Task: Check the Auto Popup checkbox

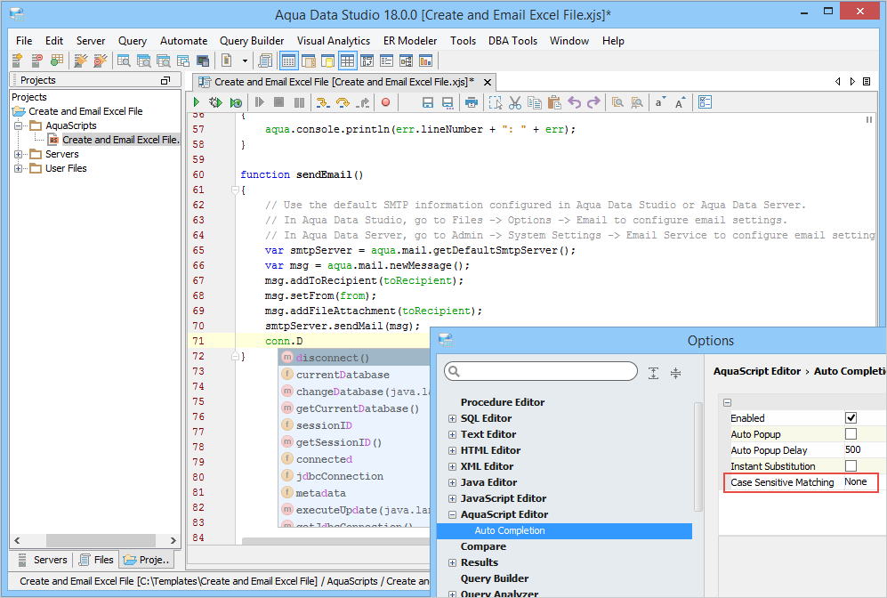Action: 851,434
